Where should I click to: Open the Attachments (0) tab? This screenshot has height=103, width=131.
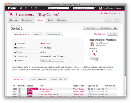[53, 35]
